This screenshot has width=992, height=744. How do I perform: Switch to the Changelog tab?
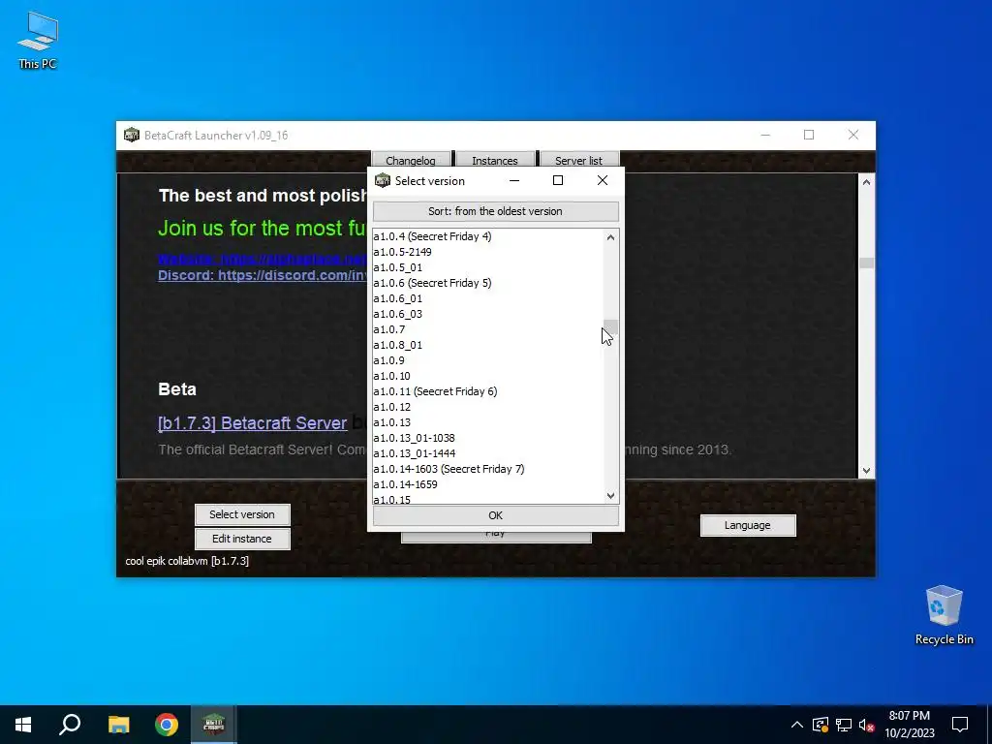[411, 160]
